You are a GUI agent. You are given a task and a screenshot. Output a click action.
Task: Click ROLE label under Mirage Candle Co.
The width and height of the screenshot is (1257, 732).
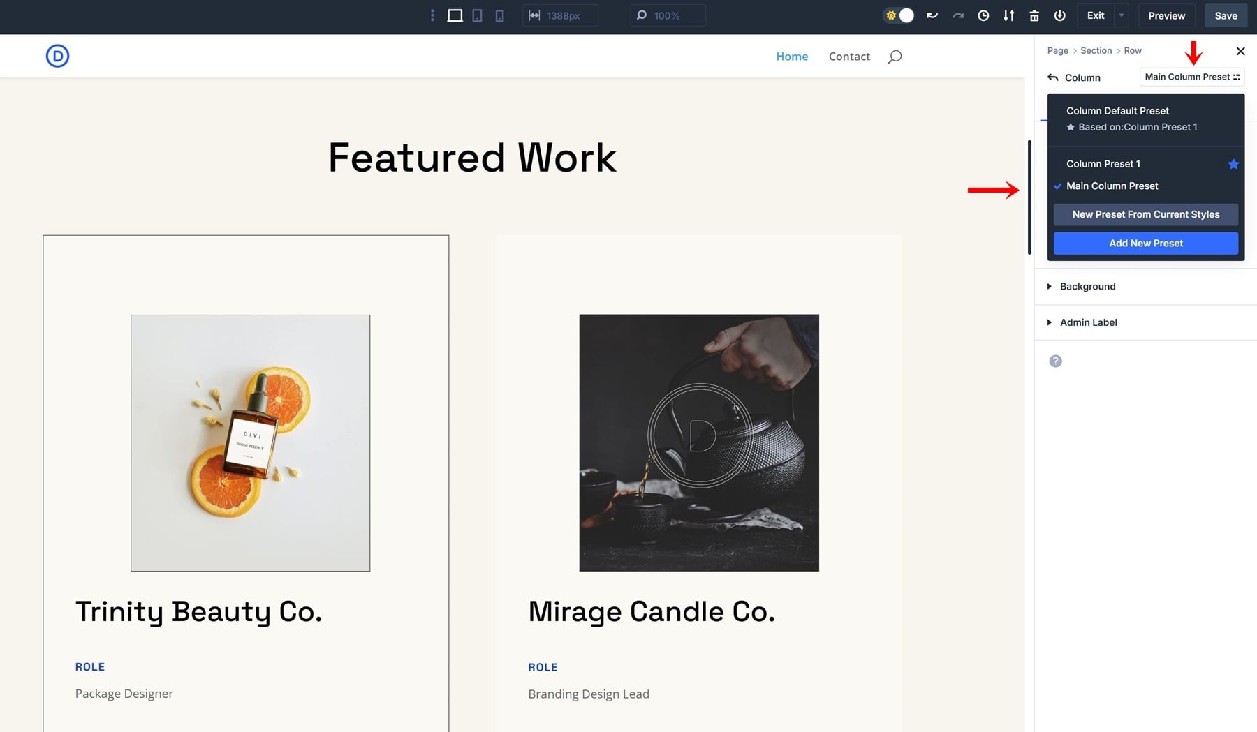point(543,667)
